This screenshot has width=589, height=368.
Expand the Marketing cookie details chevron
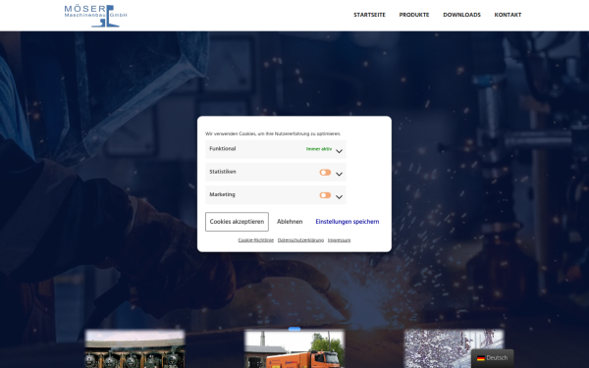pos(339,197)
